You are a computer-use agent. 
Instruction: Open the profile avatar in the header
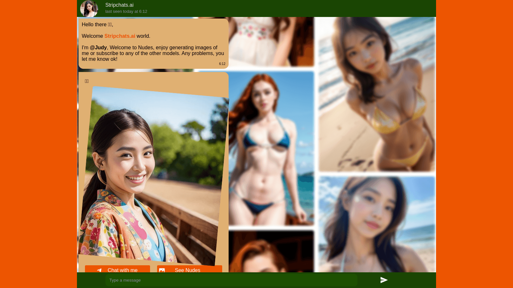pyautogui.click(x=89, y=8)
